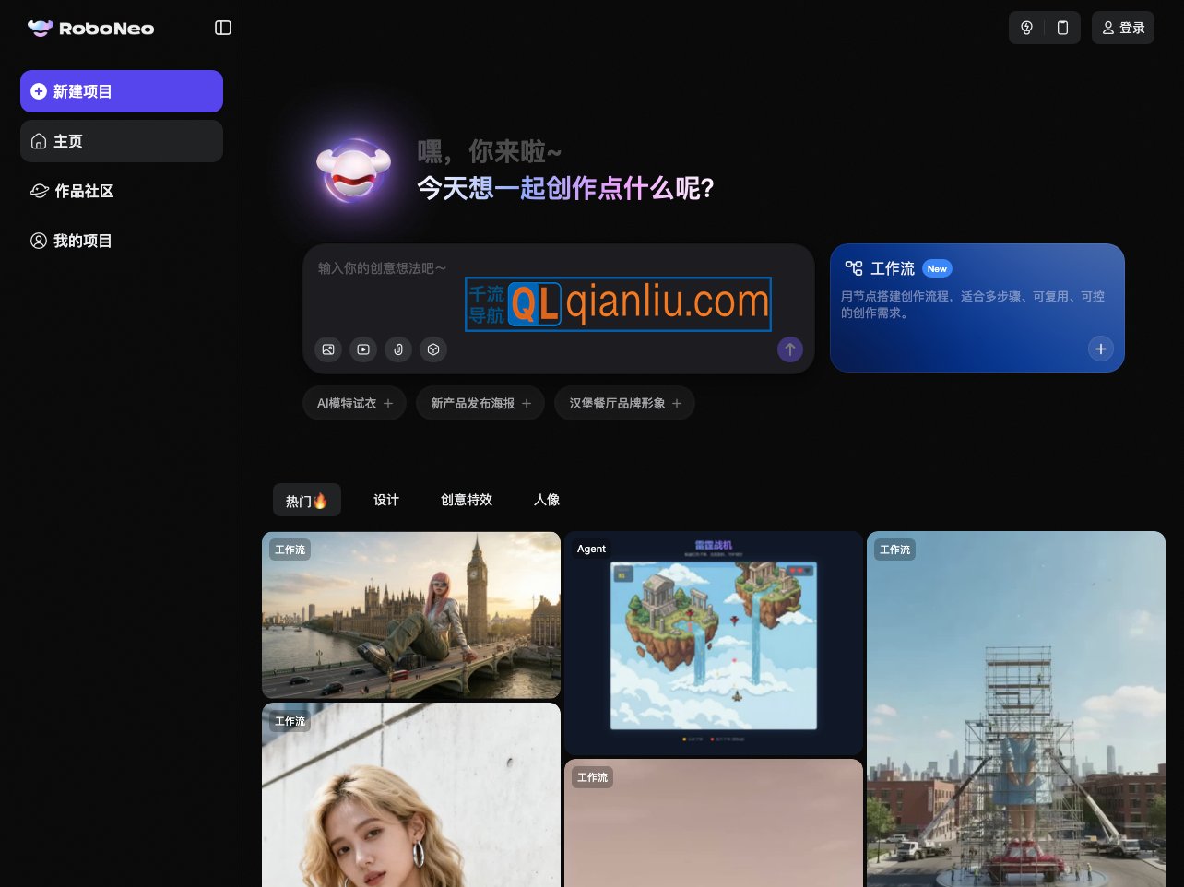
Task: Open the London giant woman thumbnail
Action: point(411,615)
